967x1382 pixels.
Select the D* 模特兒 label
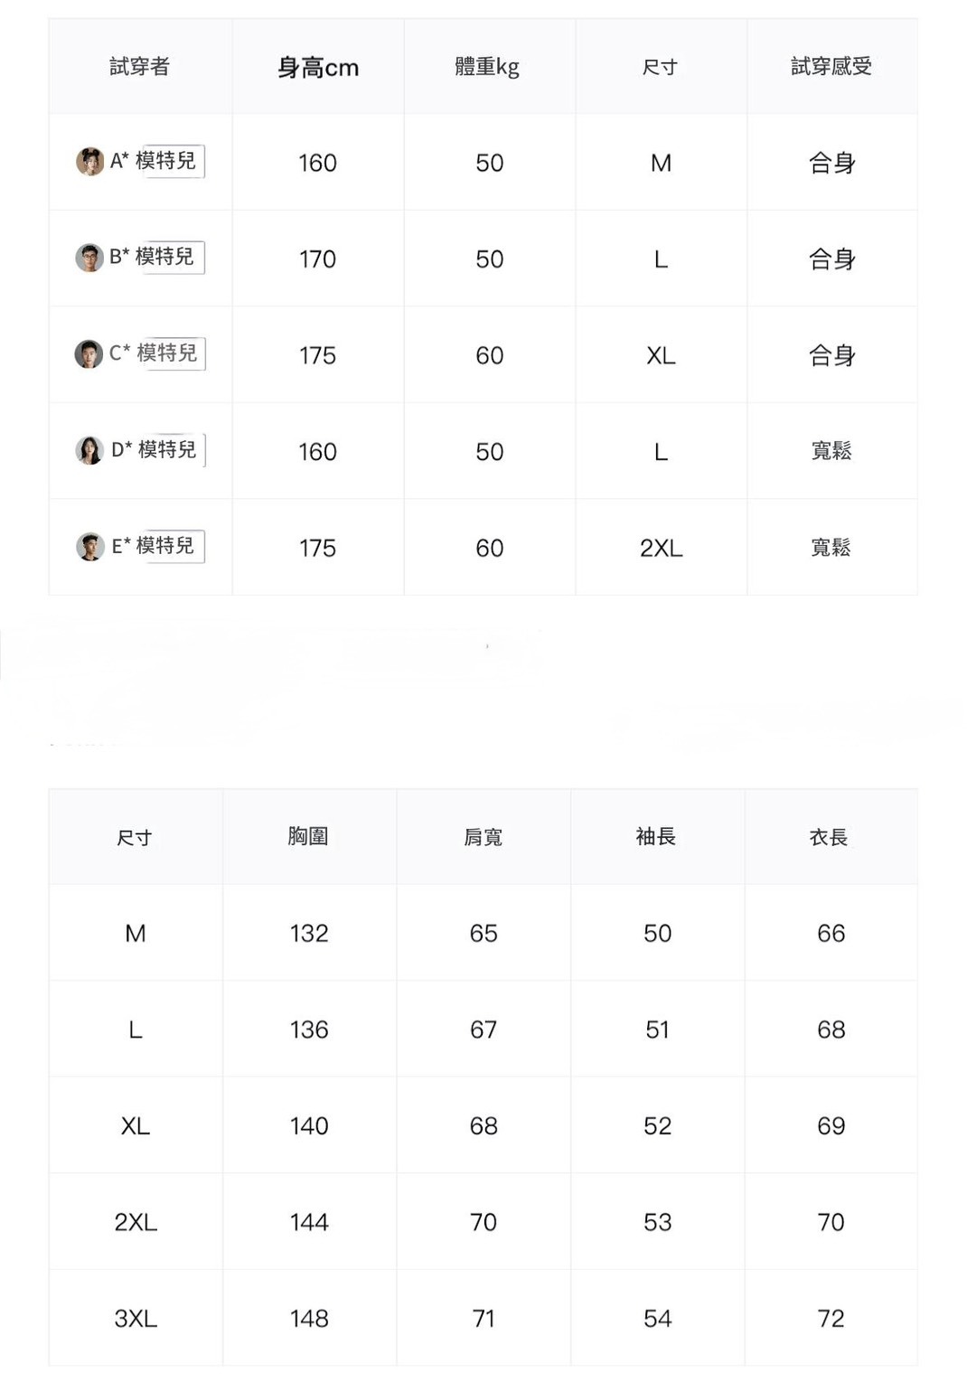(x=155, y=449)
